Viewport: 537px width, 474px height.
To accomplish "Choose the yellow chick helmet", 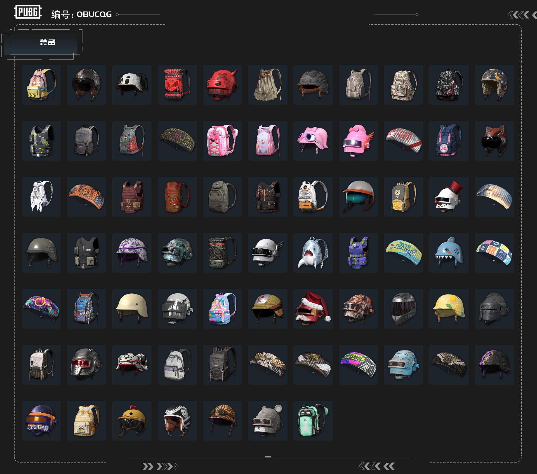I will click(x=132, y=421).
